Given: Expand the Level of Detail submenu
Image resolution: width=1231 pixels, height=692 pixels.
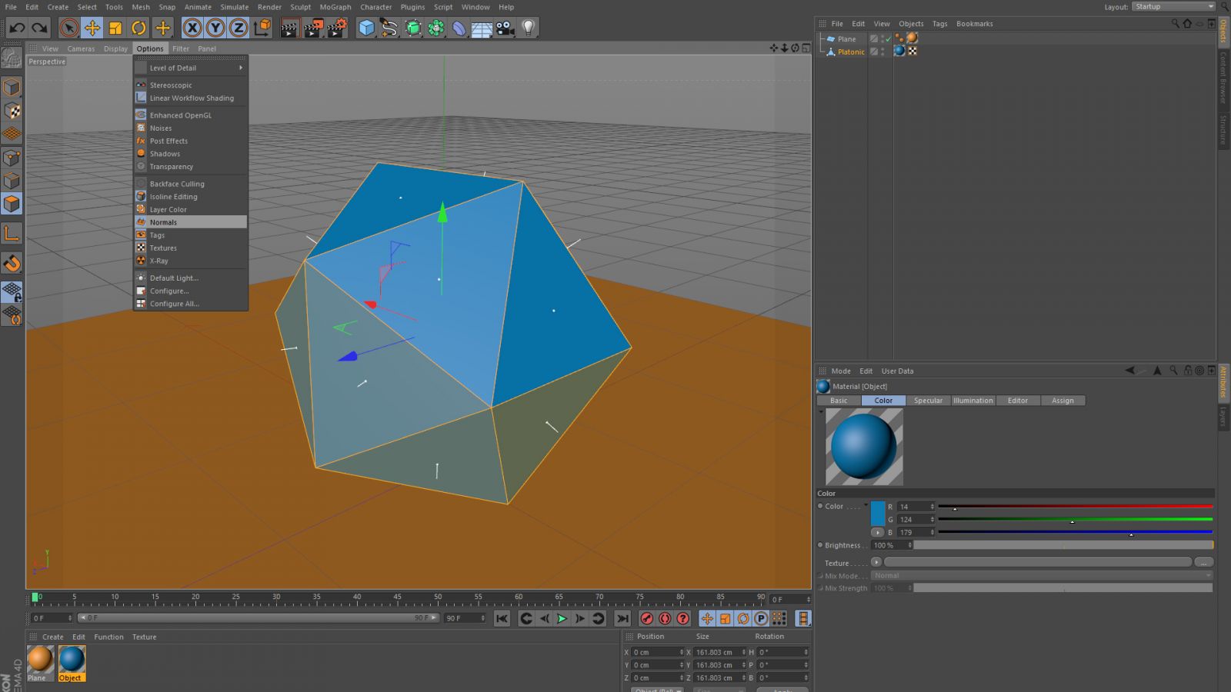Looking at the screenshot, I should click(x=190, y=68).
